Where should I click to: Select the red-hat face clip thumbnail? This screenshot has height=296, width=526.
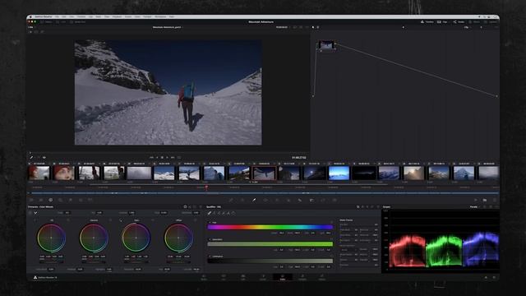point(64,173)
